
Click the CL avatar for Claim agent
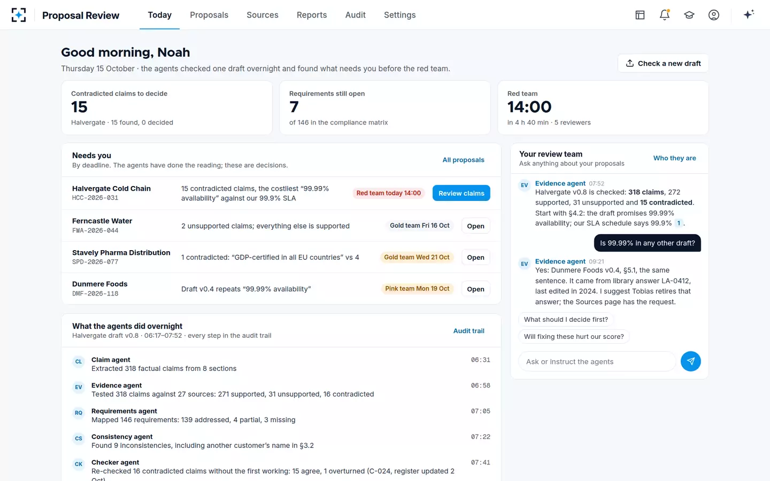pyautogui.click(x=79, y=362)
